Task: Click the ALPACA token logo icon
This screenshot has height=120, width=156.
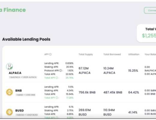Action: (x=9, y=66)
